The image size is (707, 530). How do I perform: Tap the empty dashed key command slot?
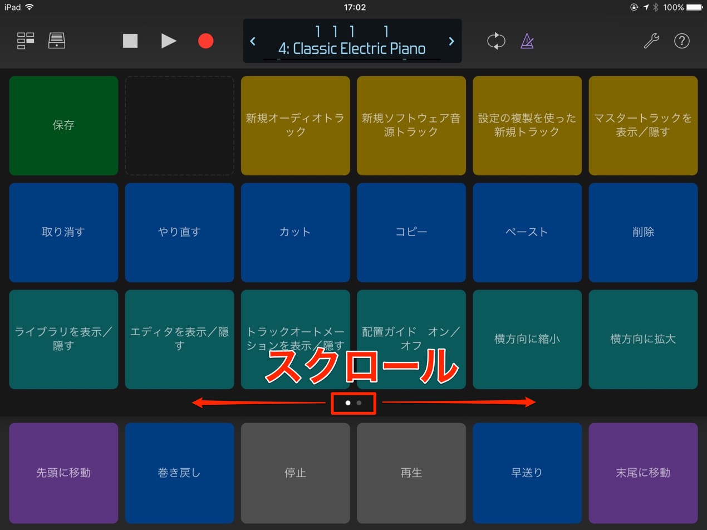pyautogui.click(x=179, y=125)
